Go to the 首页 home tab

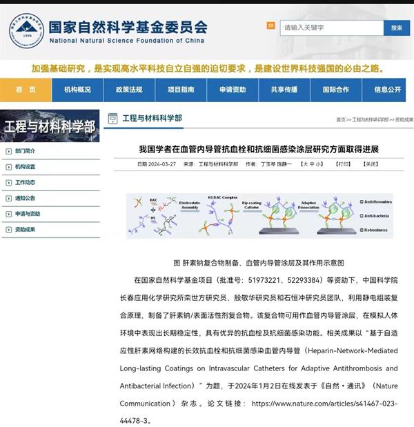tap(26, 90)
